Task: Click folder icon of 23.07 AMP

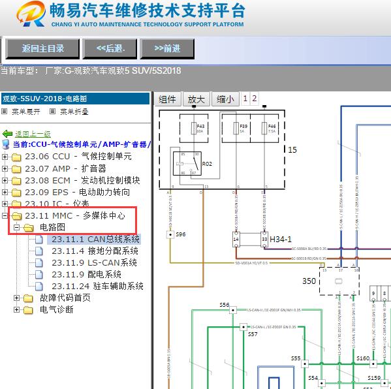Action: 16,169
